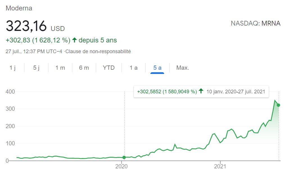Click the chart peak near 350
Screen dimensions: 287x174
pos(275,100)
